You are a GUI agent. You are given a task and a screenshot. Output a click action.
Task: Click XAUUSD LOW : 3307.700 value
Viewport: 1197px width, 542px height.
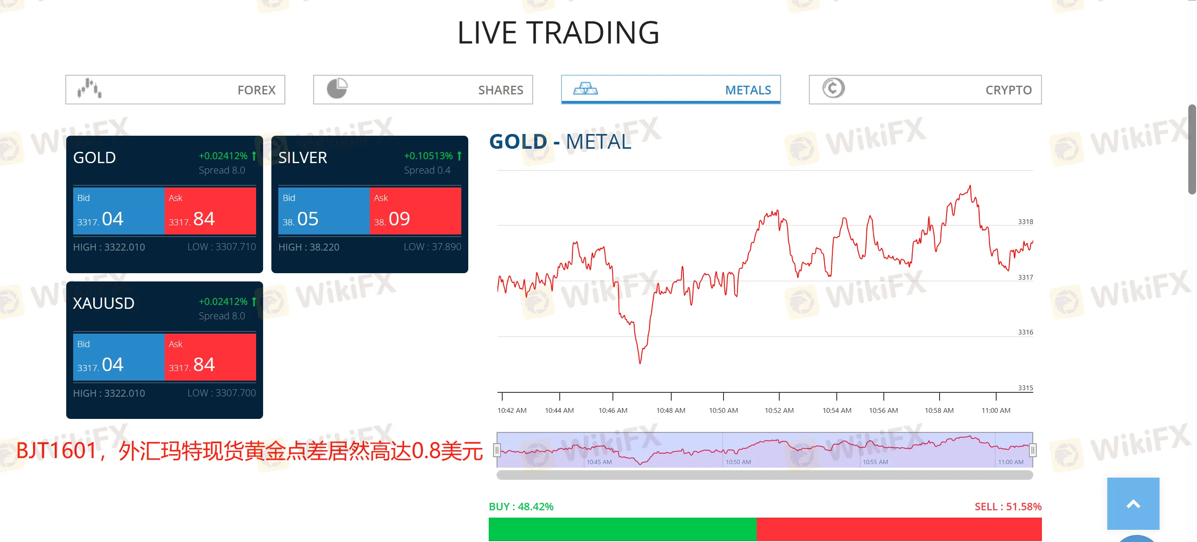(222, 393)
